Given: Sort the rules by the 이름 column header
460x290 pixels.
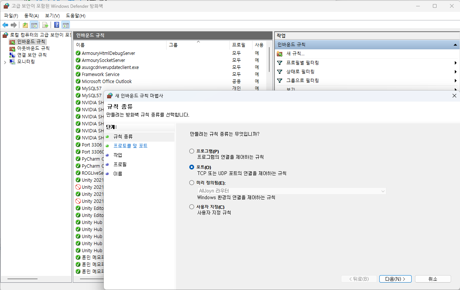Looking at the screenshot, I should [120, 45].
